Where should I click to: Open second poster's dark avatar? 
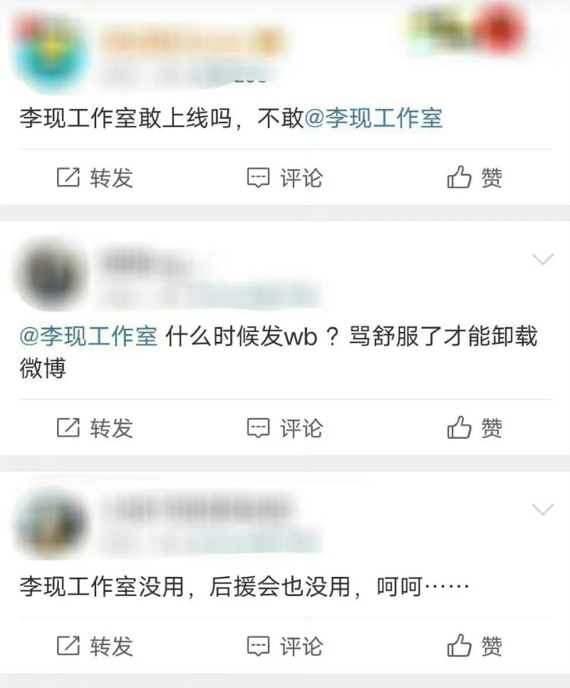51,275
